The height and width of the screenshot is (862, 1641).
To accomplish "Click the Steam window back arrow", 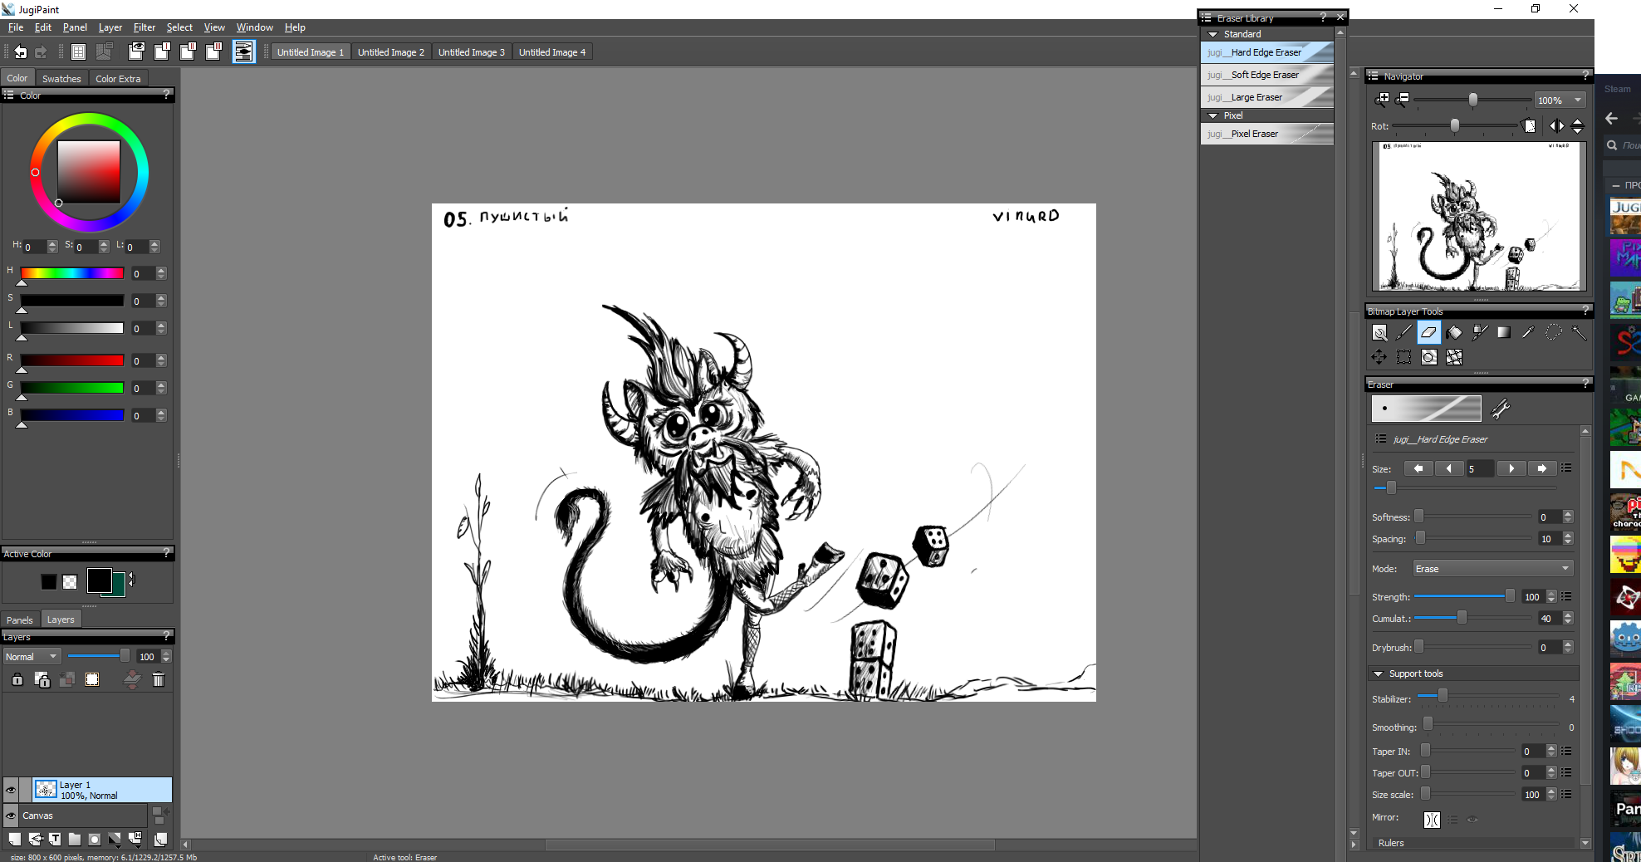I will tap(1612, 119).
